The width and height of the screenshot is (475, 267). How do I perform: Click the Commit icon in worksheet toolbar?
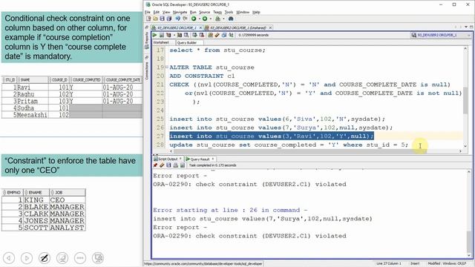coord(194,35)
